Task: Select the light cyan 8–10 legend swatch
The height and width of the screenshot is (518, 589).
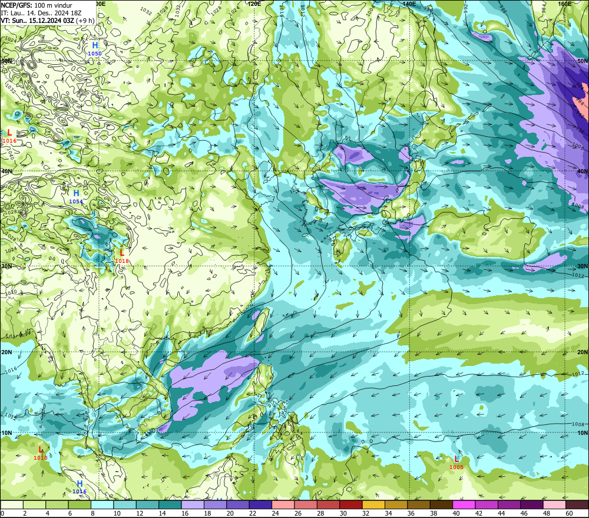Action: coord(102,504)
